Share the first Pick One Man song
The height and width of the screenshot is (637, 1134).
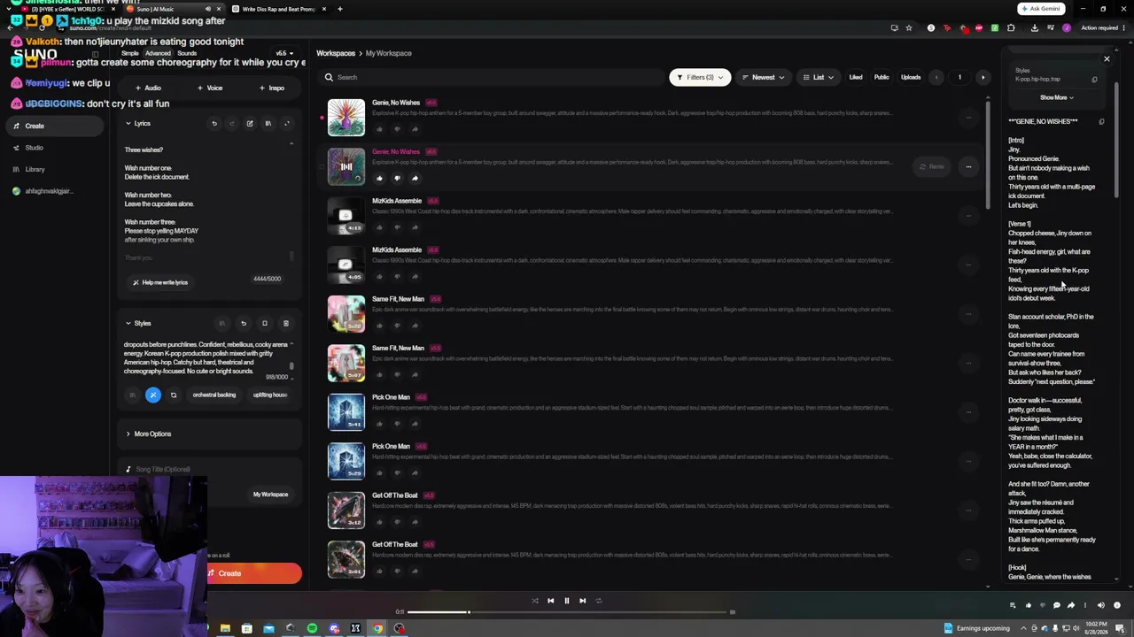click(414, 423)
